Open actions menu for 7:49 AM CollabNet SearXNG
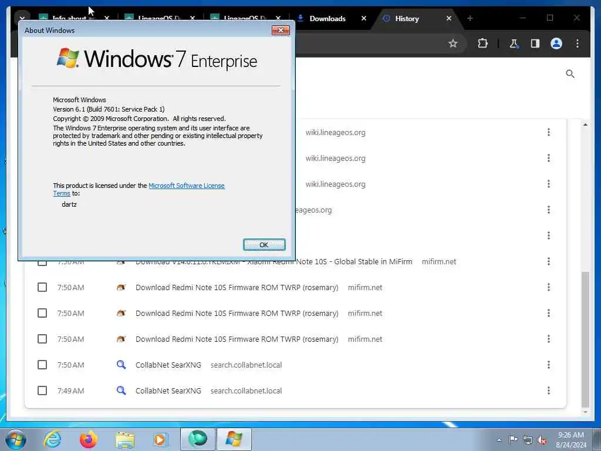601x451 pixels. click(x=549, y=391)
